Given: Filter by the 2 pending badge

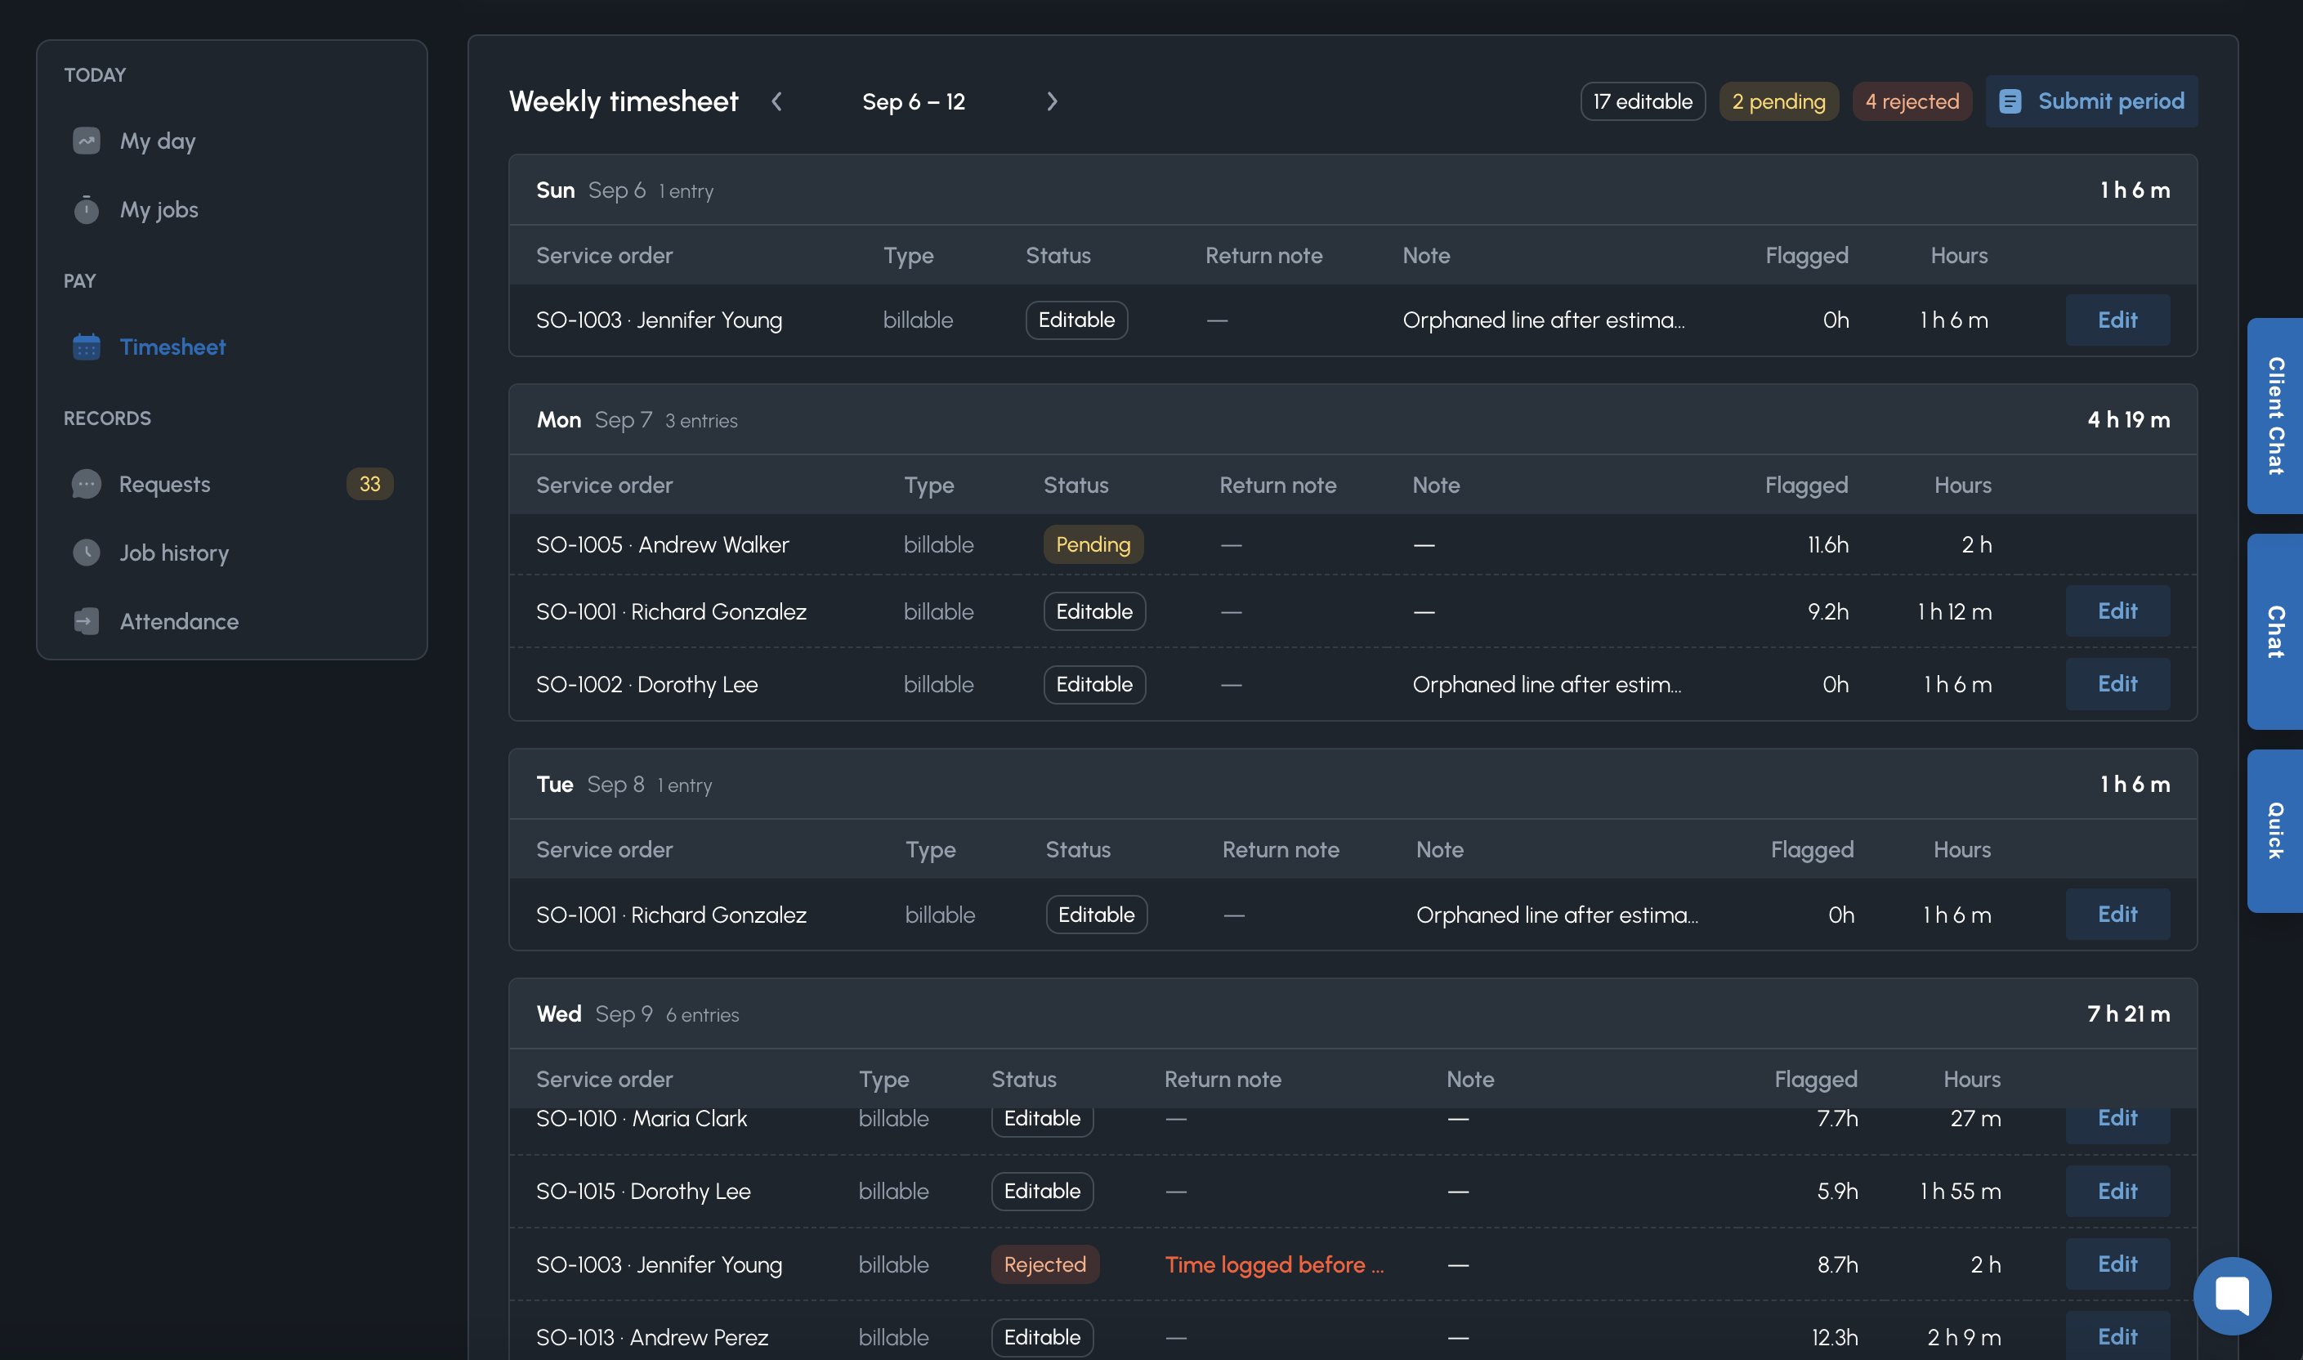Looking at the screenshot, I should (x=1778, y=101).
